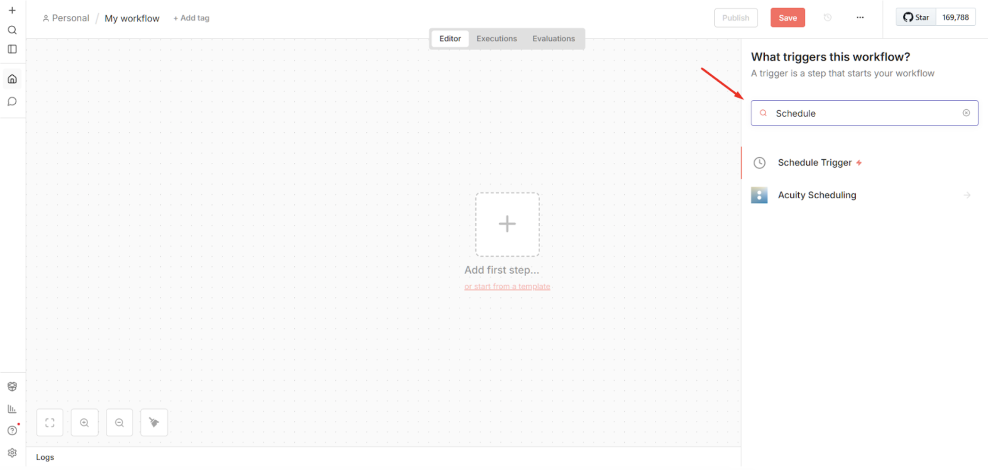
Task: Zoom in on the canvas
Action: (x=85, y=423)
